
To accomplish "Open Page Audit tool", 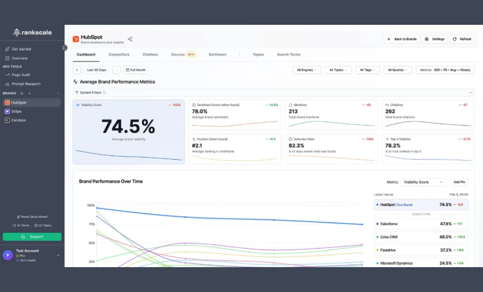I will (18, 74).
